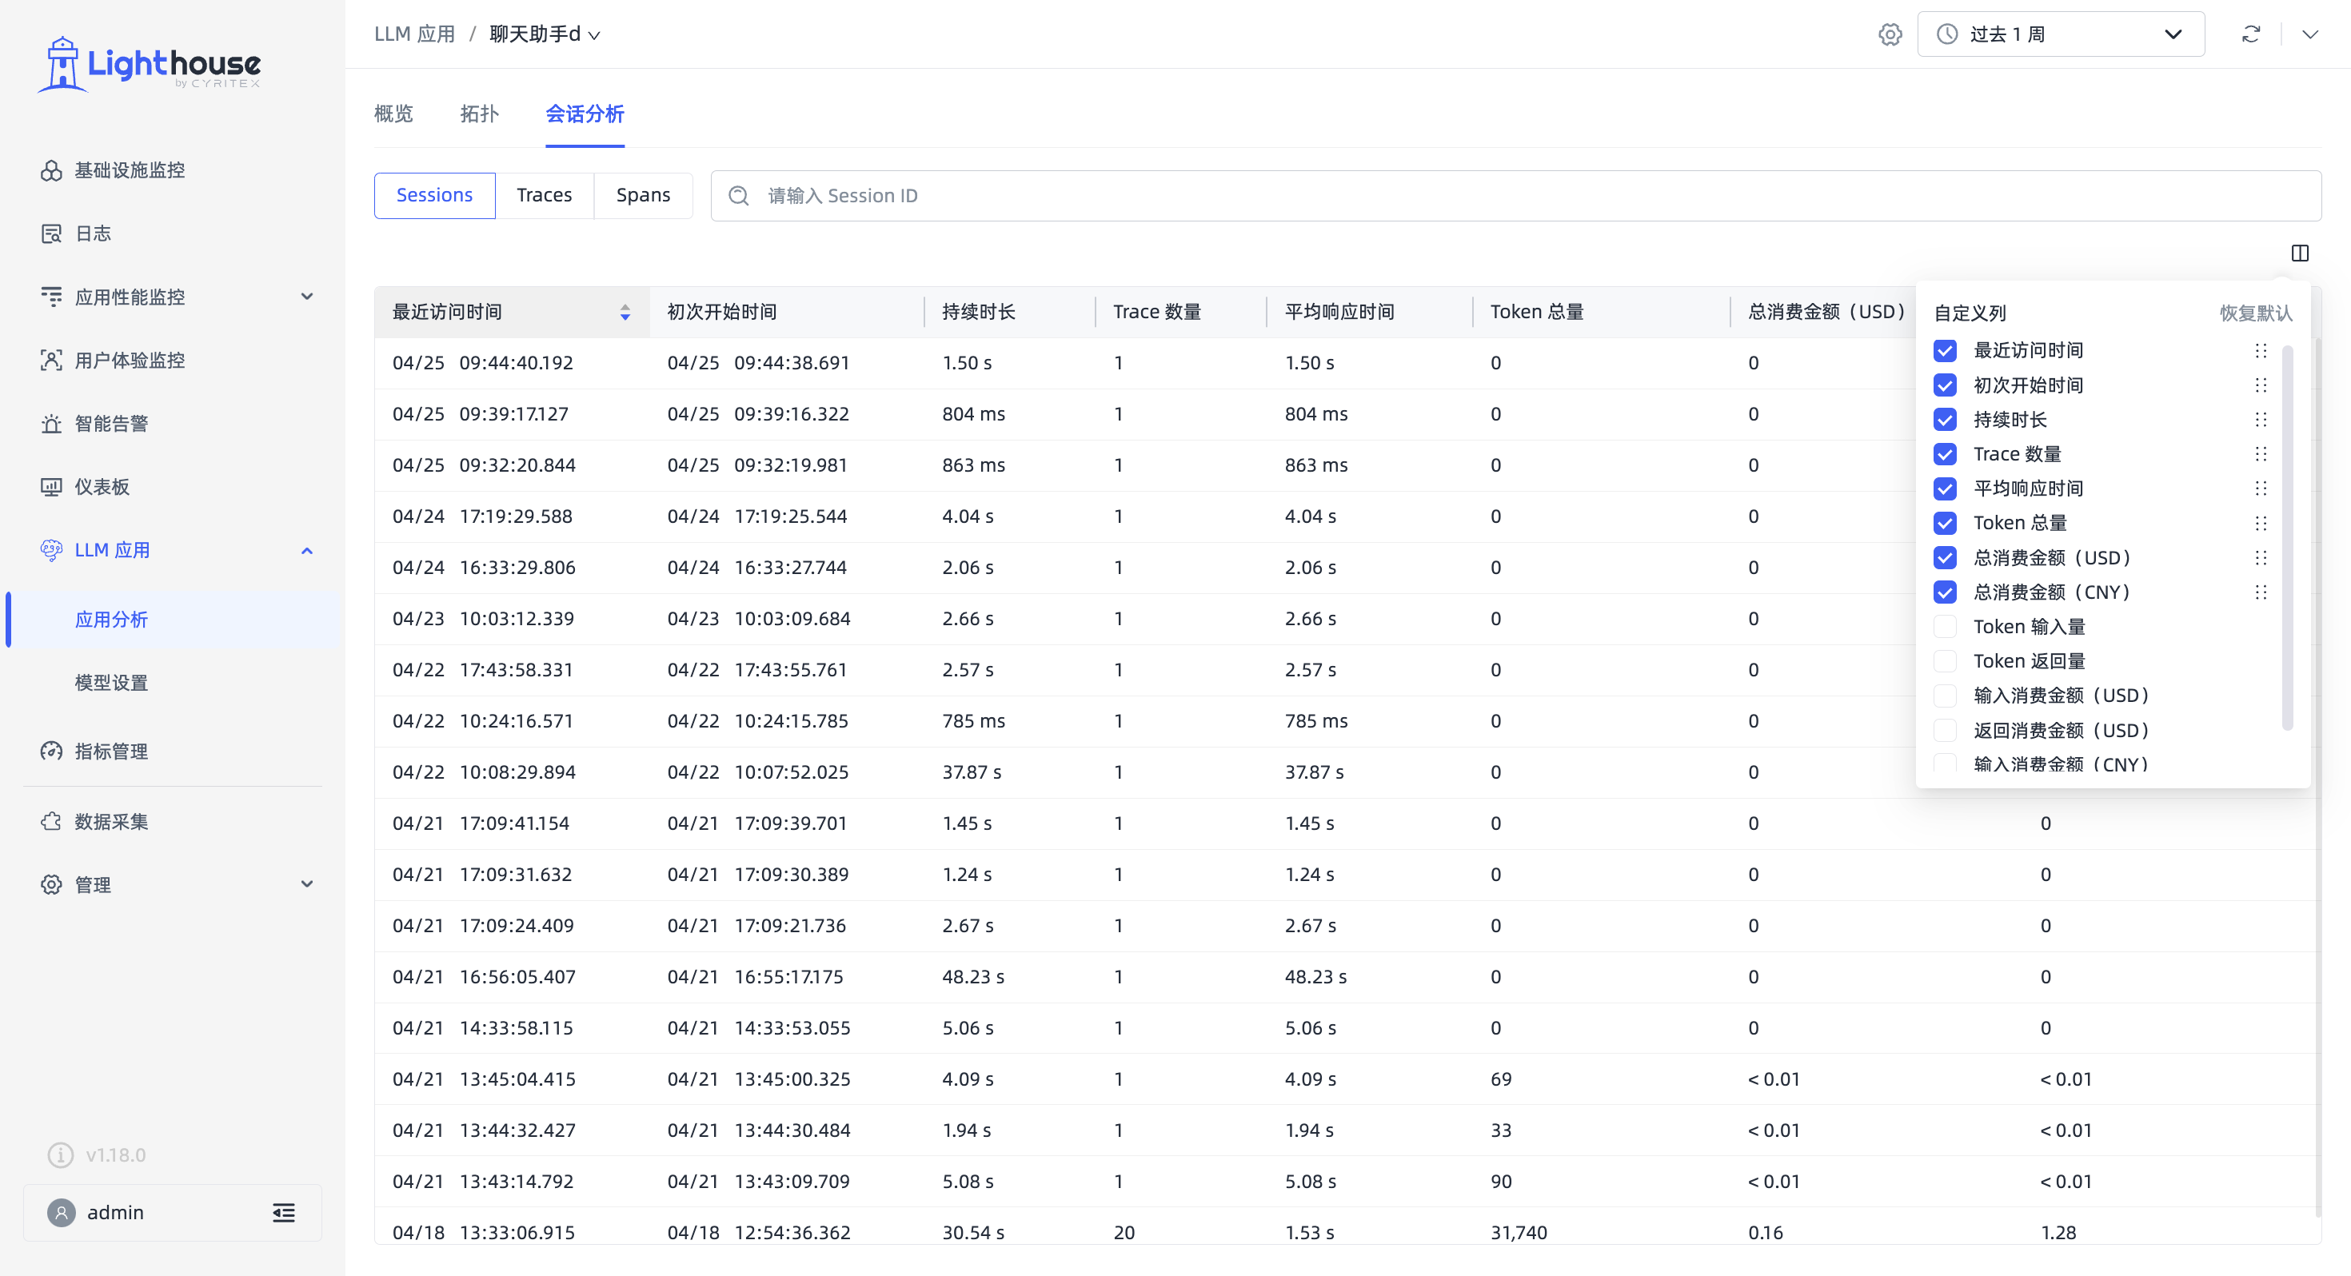Enable 输入消费金额（USD）column checkbox

point(1945,696)
